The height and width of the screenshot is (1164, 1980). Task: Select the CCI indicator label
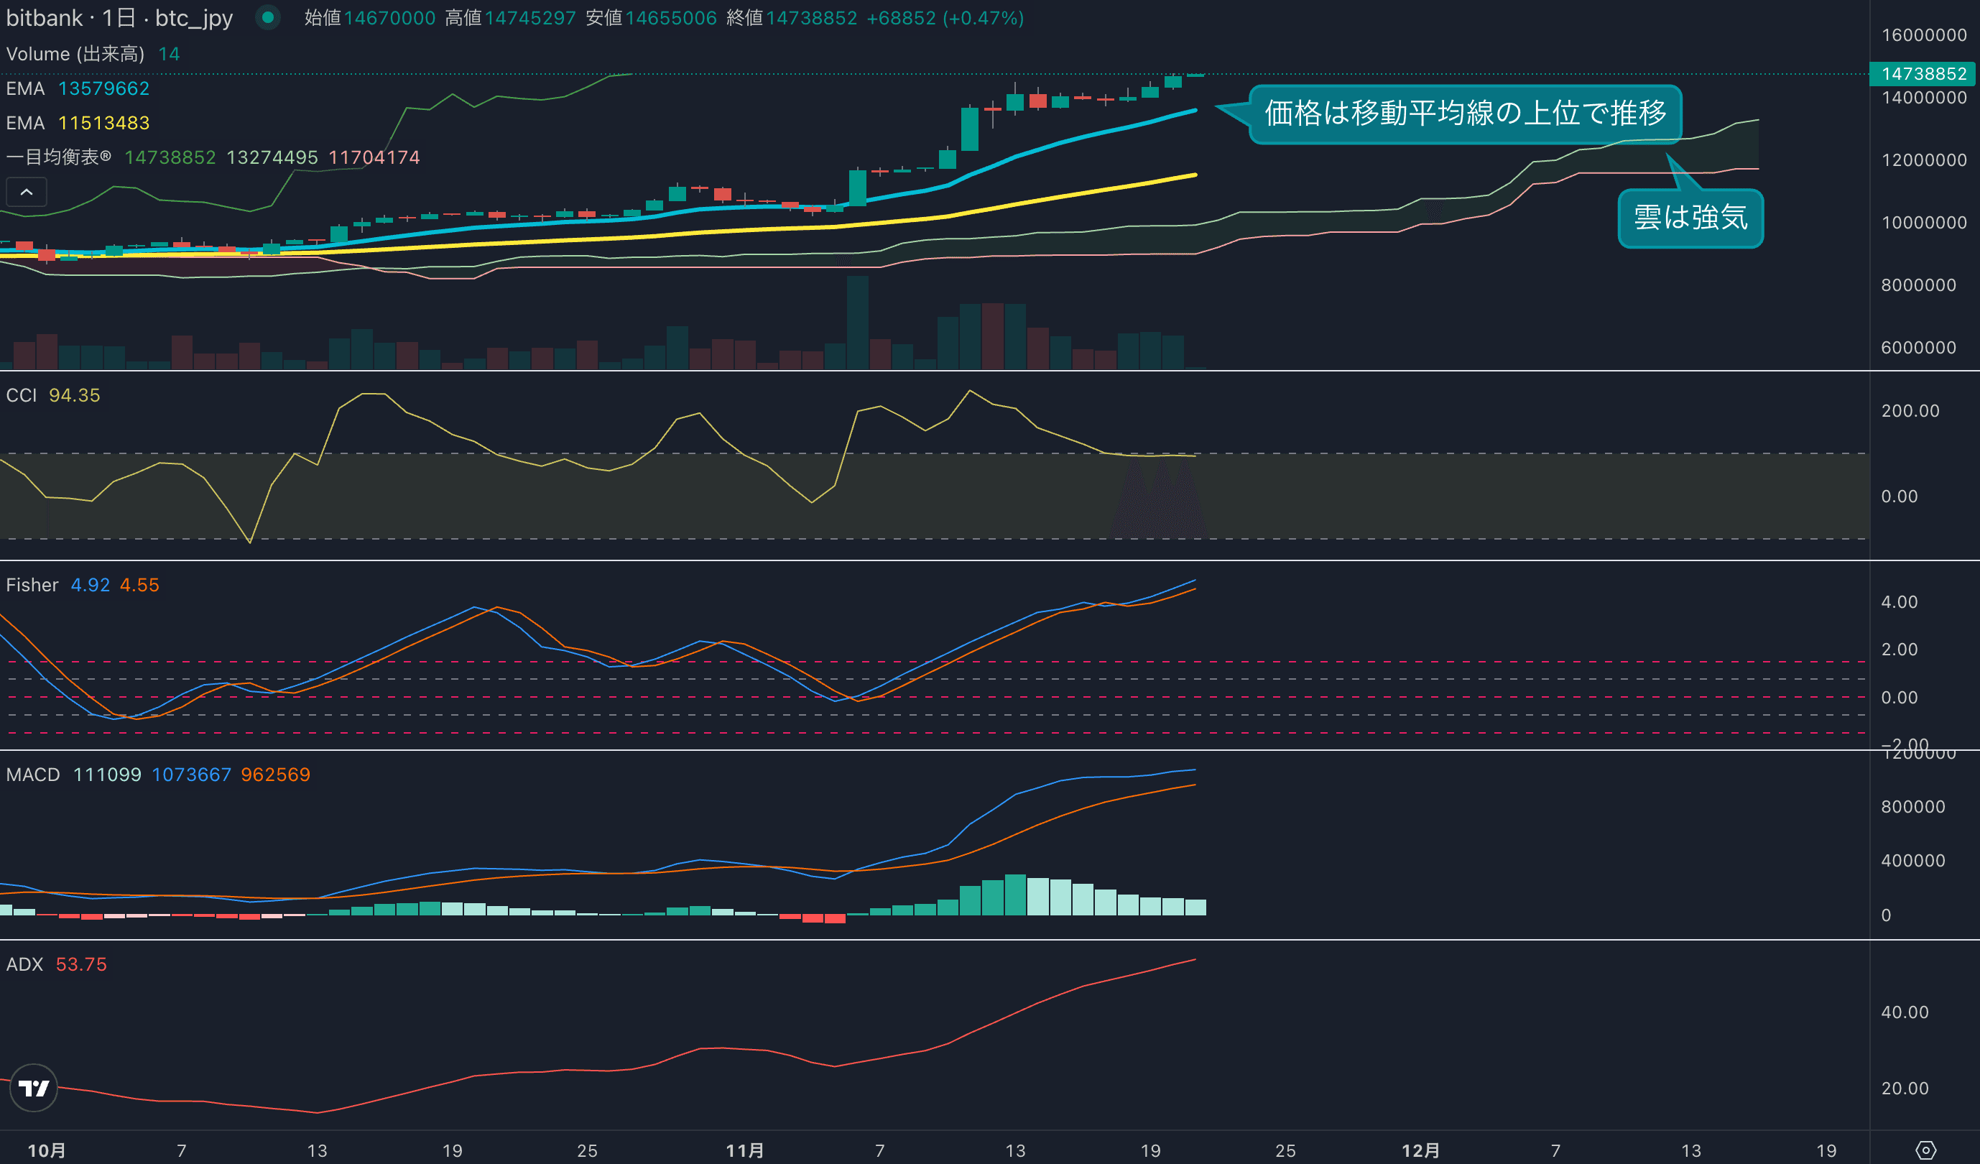(x=22, y=395)
